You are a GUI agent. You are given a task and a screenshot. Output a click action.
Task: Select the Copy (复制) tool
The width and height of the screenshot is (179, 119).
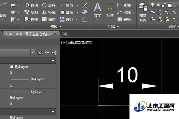point(31,12)
